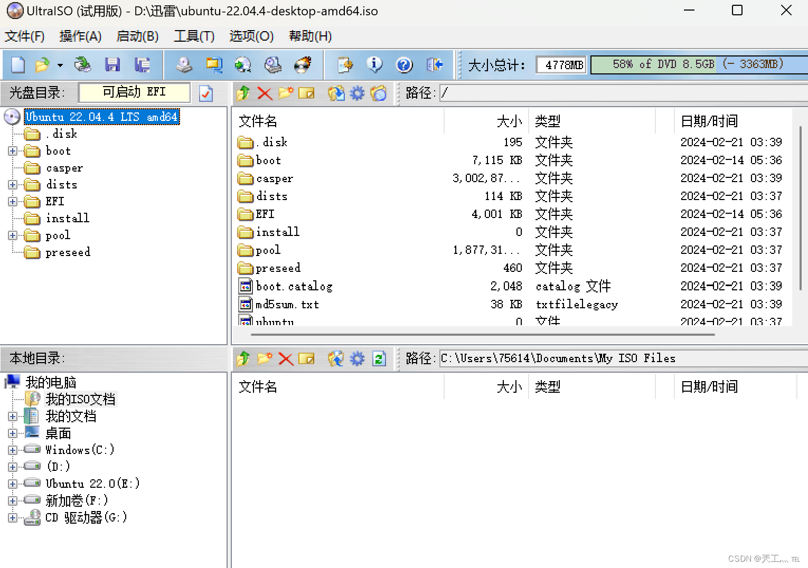Click the Open CD/DVD disc icon
Image resolution: width=808 pixels, height=568 pixels.
(82, 65)
